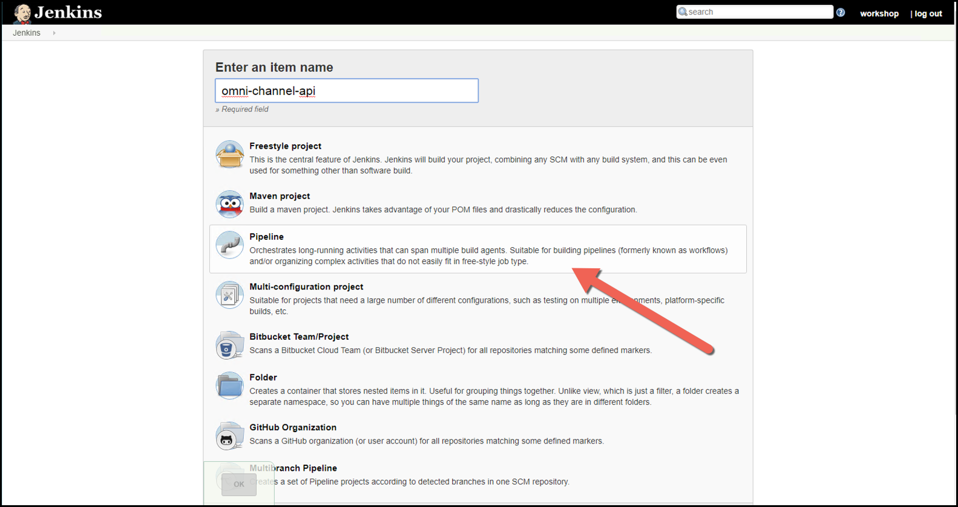Image resolution: width=958 pixels, height=507 pixels.
Task: Click the Bitbucket Team/Project bucket icon
Action: [229, 346]
